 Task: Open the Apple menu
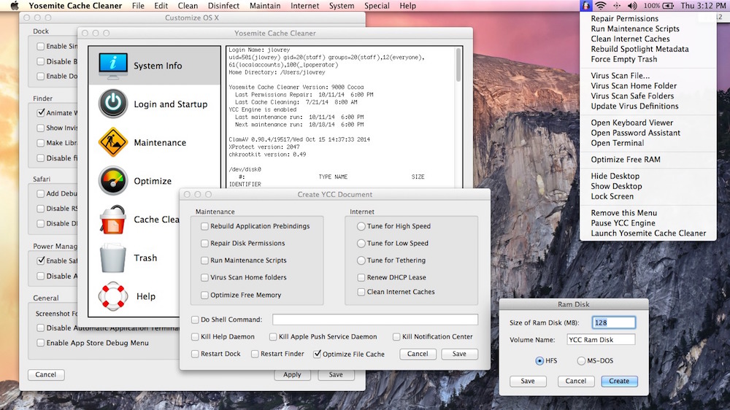click(x=14, y=6)
